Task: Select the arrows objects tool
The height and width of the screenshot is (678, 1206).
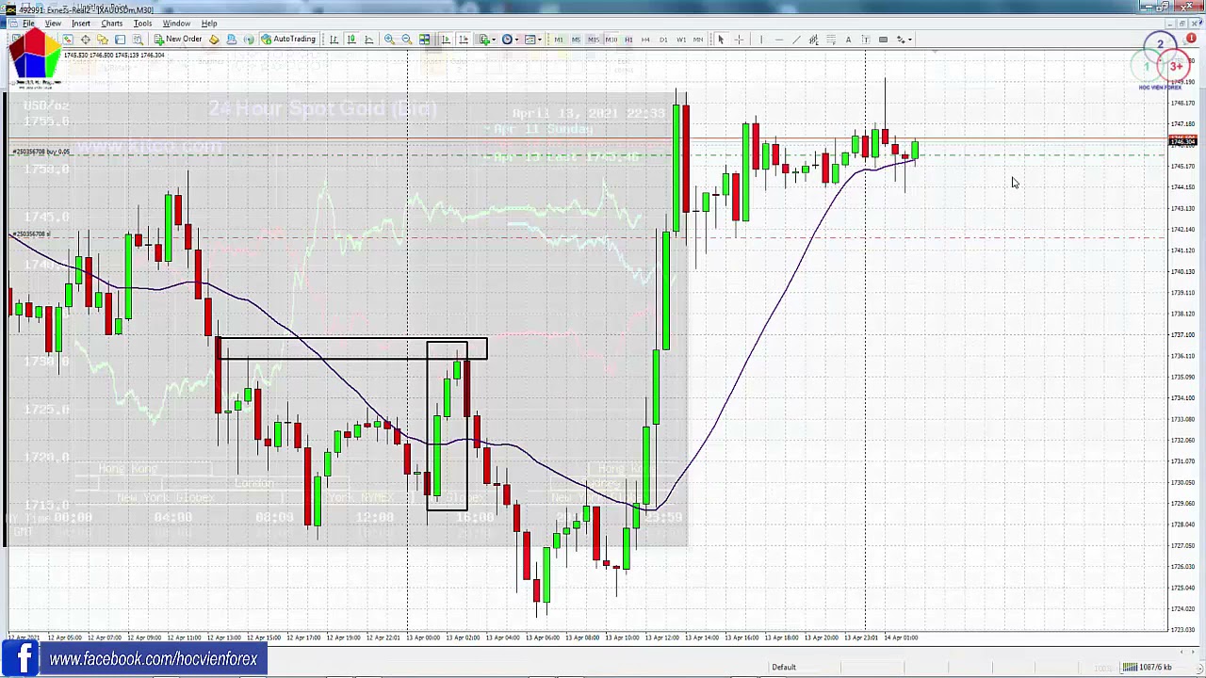Action: click(900, 40)
